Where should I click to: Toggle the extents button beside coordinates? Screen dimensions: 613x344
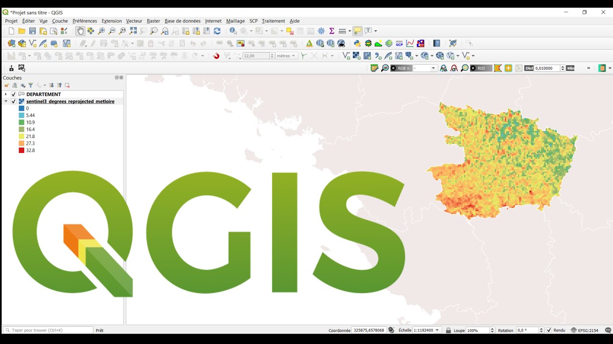click(391, 330)
